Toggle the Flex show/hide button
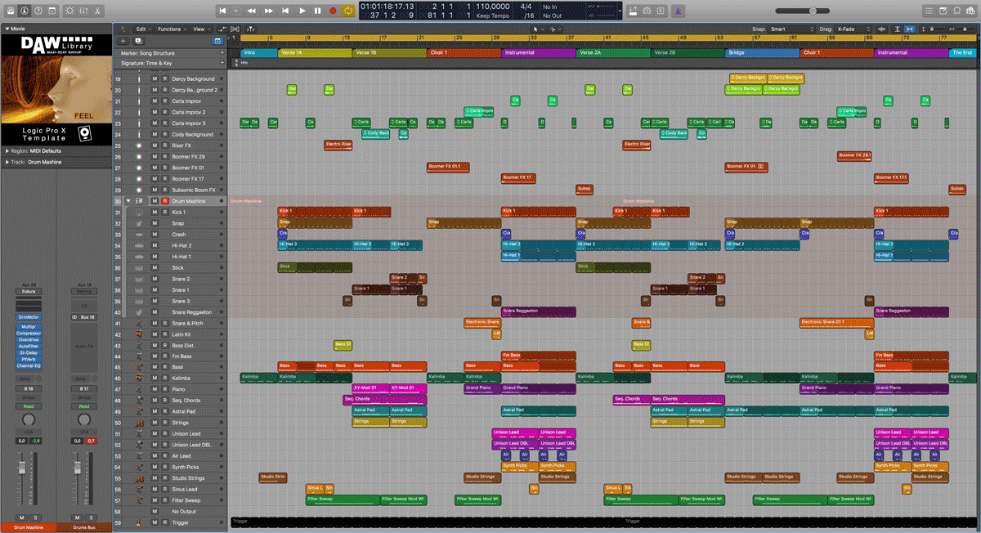Viewport: 981px width, 533px height. point(233,29)
